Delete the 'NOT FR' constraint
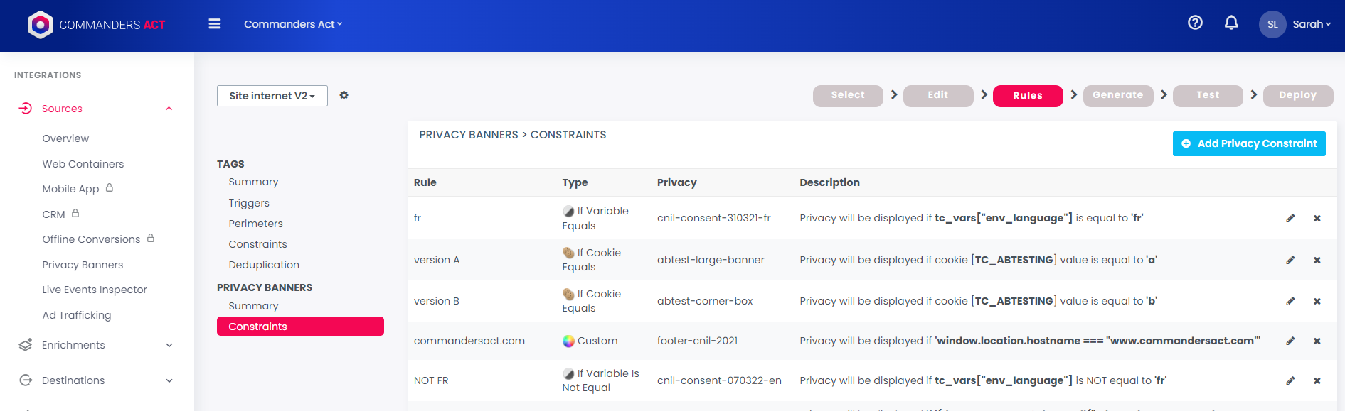The width and height of the screenshot is (1345, 411). click(1317, 380)
